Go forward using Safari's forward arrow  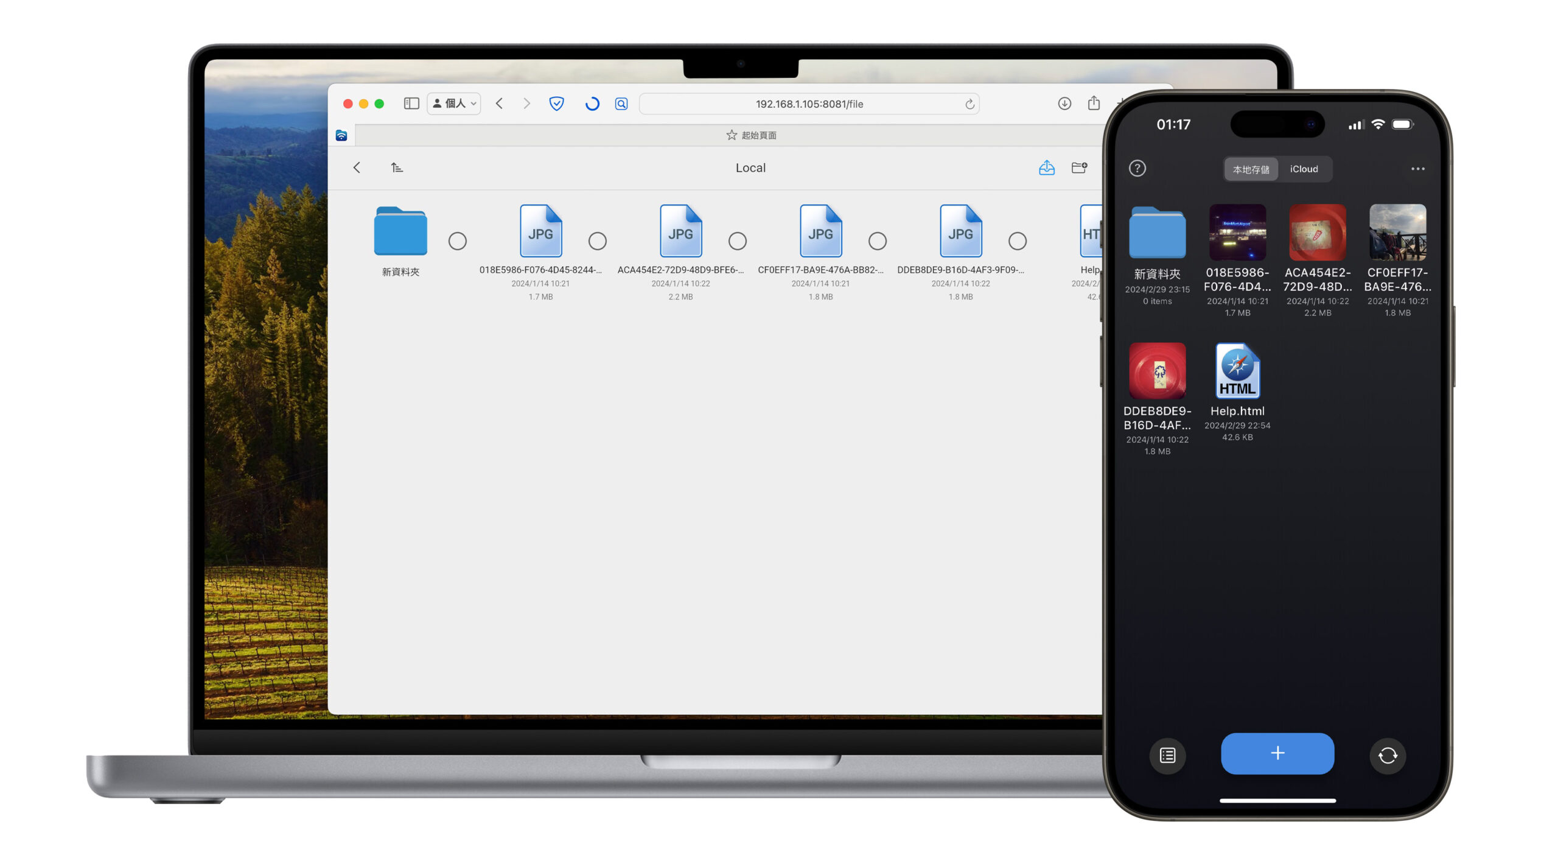point(526,104)
